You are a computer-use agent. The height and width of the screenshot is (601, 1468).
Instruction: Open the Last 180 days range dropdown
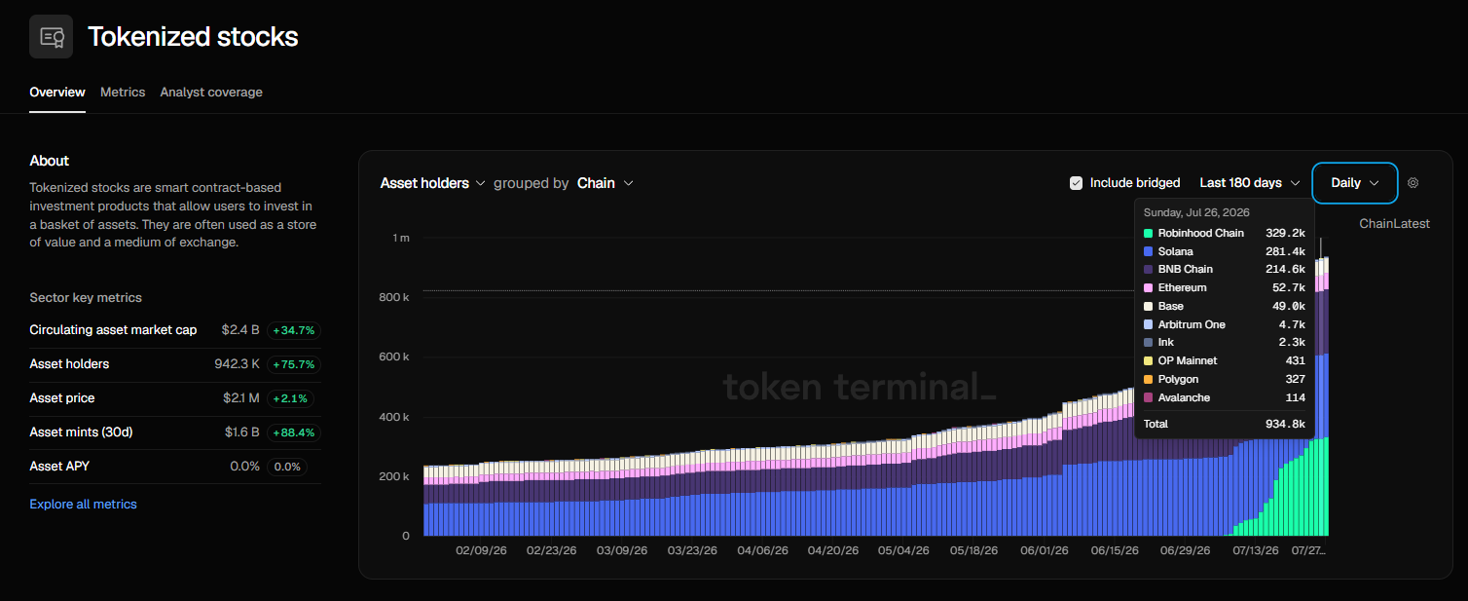[1250, 183]
